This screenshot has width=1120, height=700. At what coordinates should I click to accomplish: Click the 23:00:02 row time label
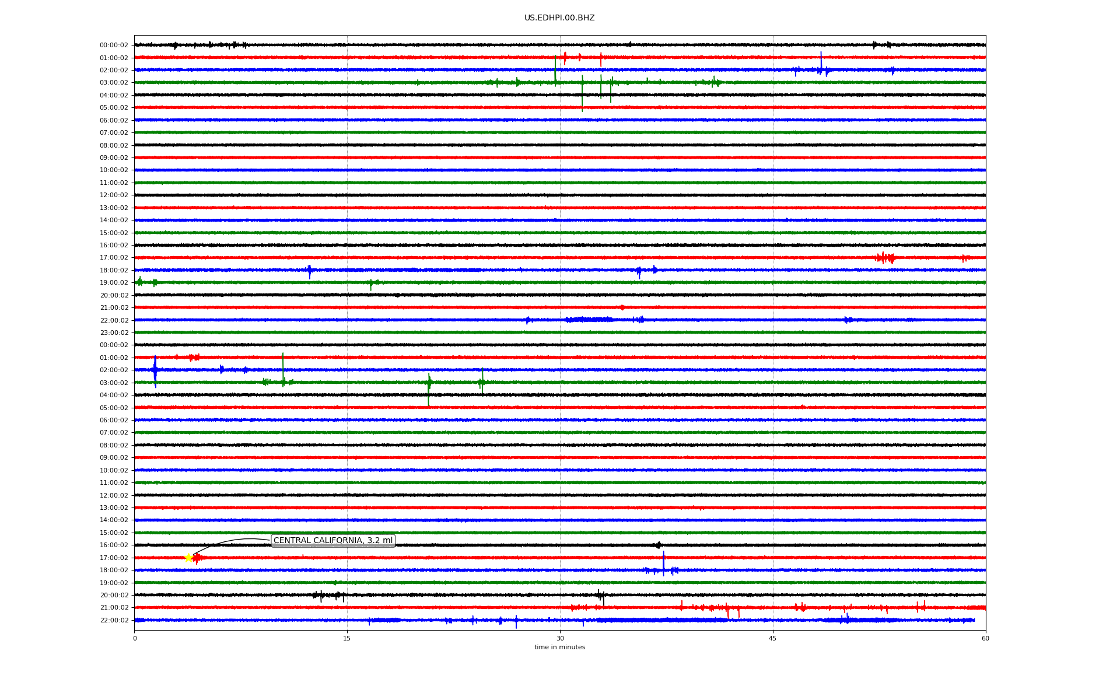click(114, 333)
